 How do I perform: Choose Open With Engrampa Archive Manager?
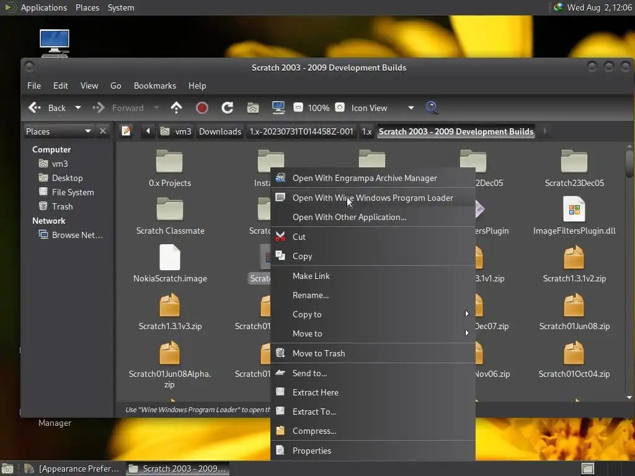373,178
